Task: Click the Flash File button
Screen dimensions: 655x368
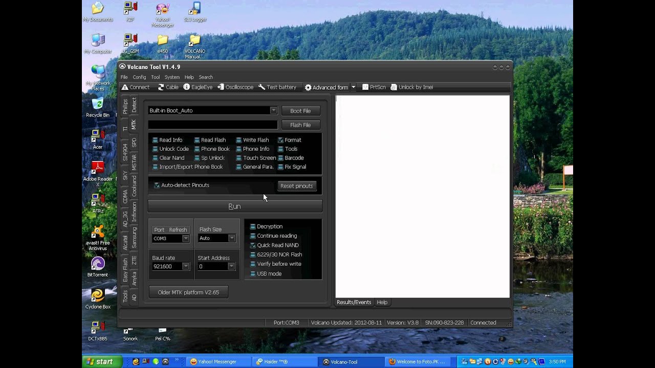Action: point(300,125)
